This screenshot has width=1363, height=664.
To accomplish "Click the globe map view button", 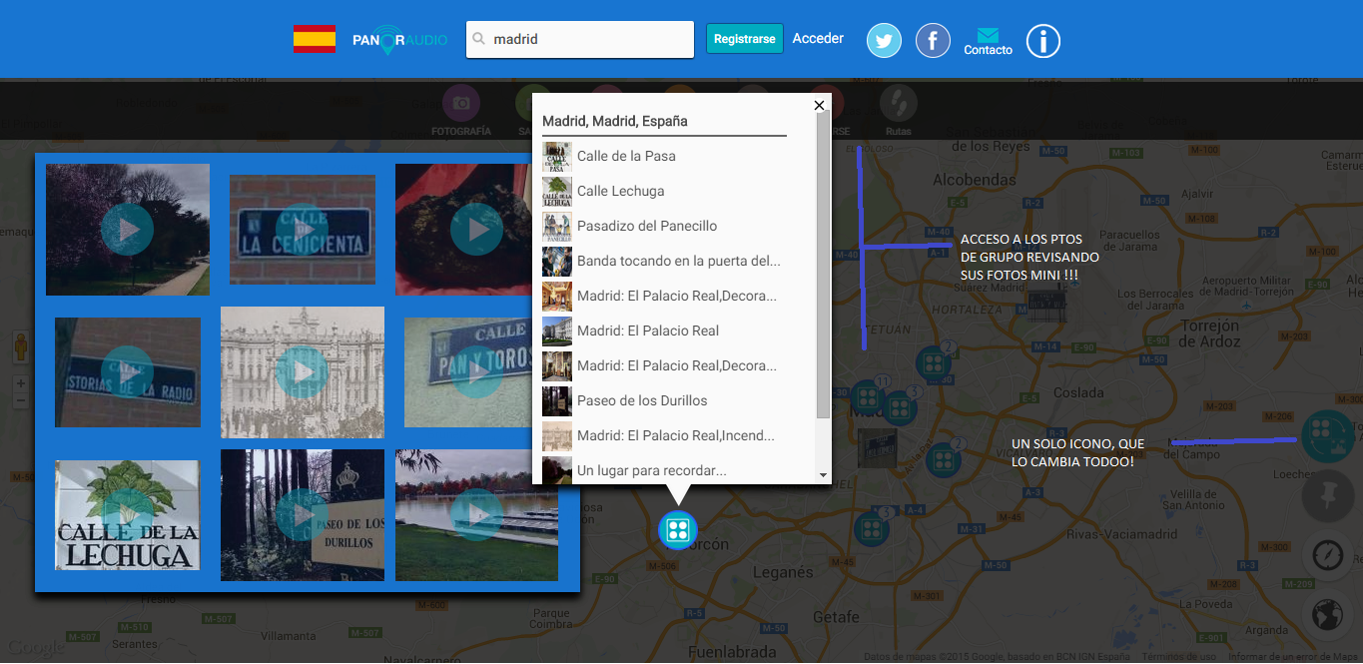I will tap(1327, 614).
